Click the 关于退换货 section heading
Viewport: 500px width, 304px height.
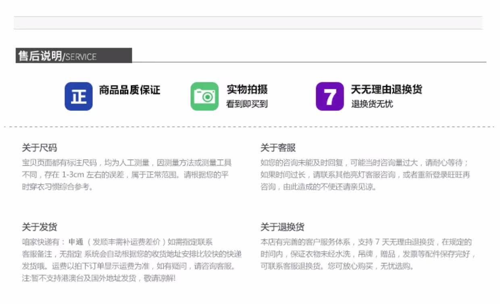283,227
